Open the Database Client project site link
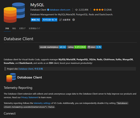140x118 pixels. 26,69
